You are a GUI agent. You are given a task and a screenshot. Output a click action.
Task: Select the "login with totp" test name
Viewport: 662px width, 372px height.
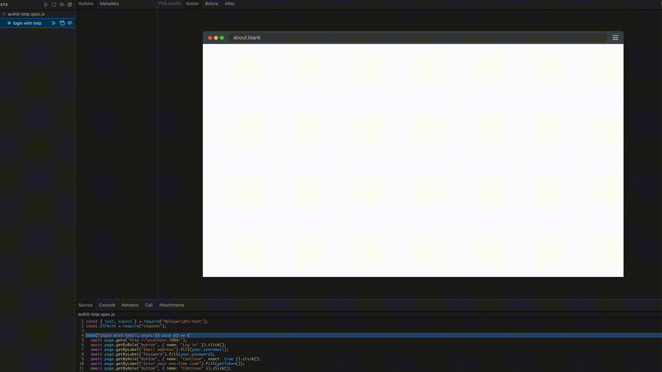27,23
